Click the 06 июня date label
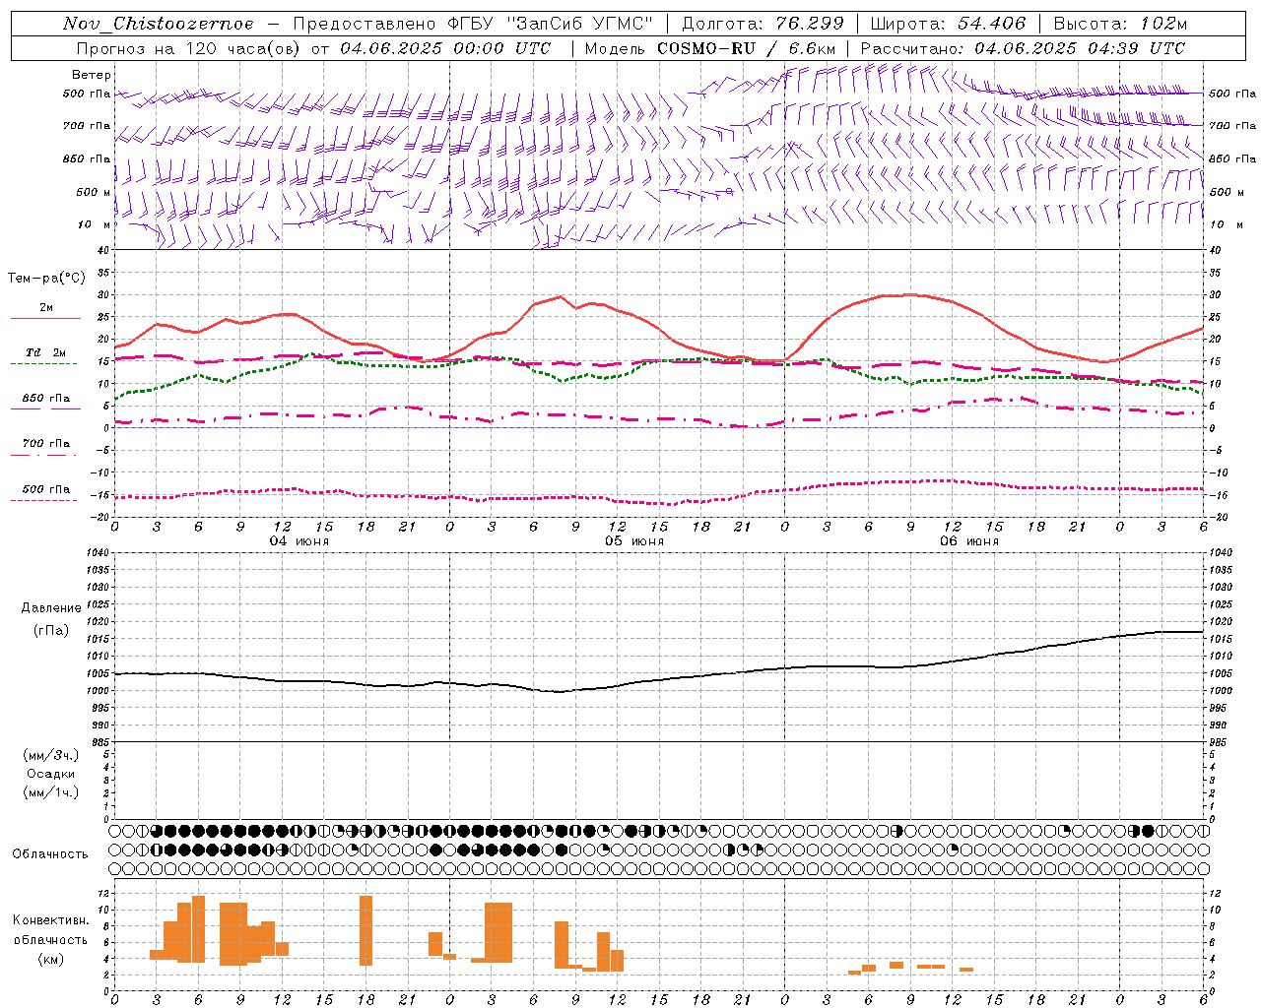This screenshot has height=1008, width=1261. click(x=969, y=541)
